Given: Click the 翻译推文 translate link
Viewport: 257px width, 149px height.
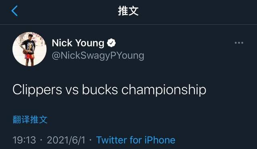Looking at the screenshot, I should pyautogui.click(x=30, y=119).
